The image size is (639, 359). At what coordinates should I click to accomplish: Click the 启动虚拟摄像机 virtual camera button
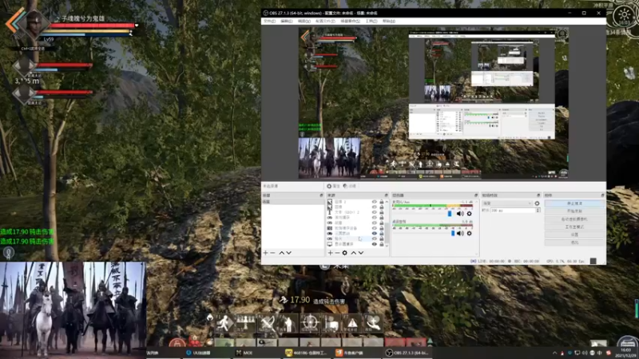click(x=574, y=219)
